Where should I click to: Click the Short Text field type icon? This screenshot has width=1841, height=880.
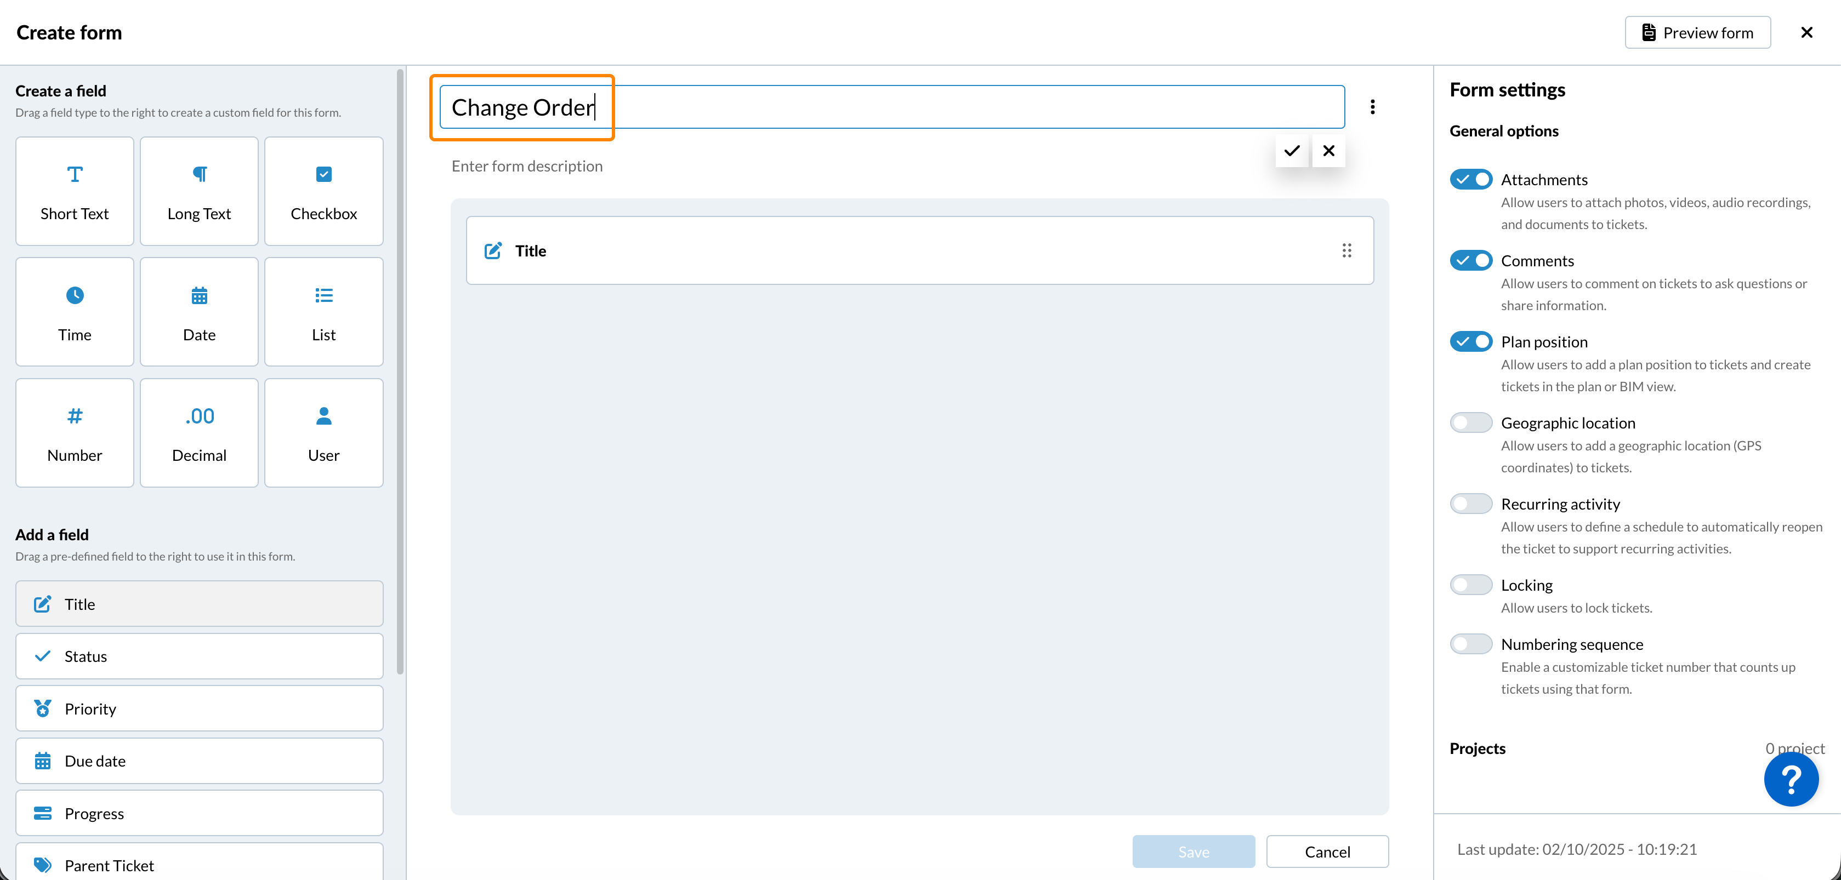pos(75,174)
